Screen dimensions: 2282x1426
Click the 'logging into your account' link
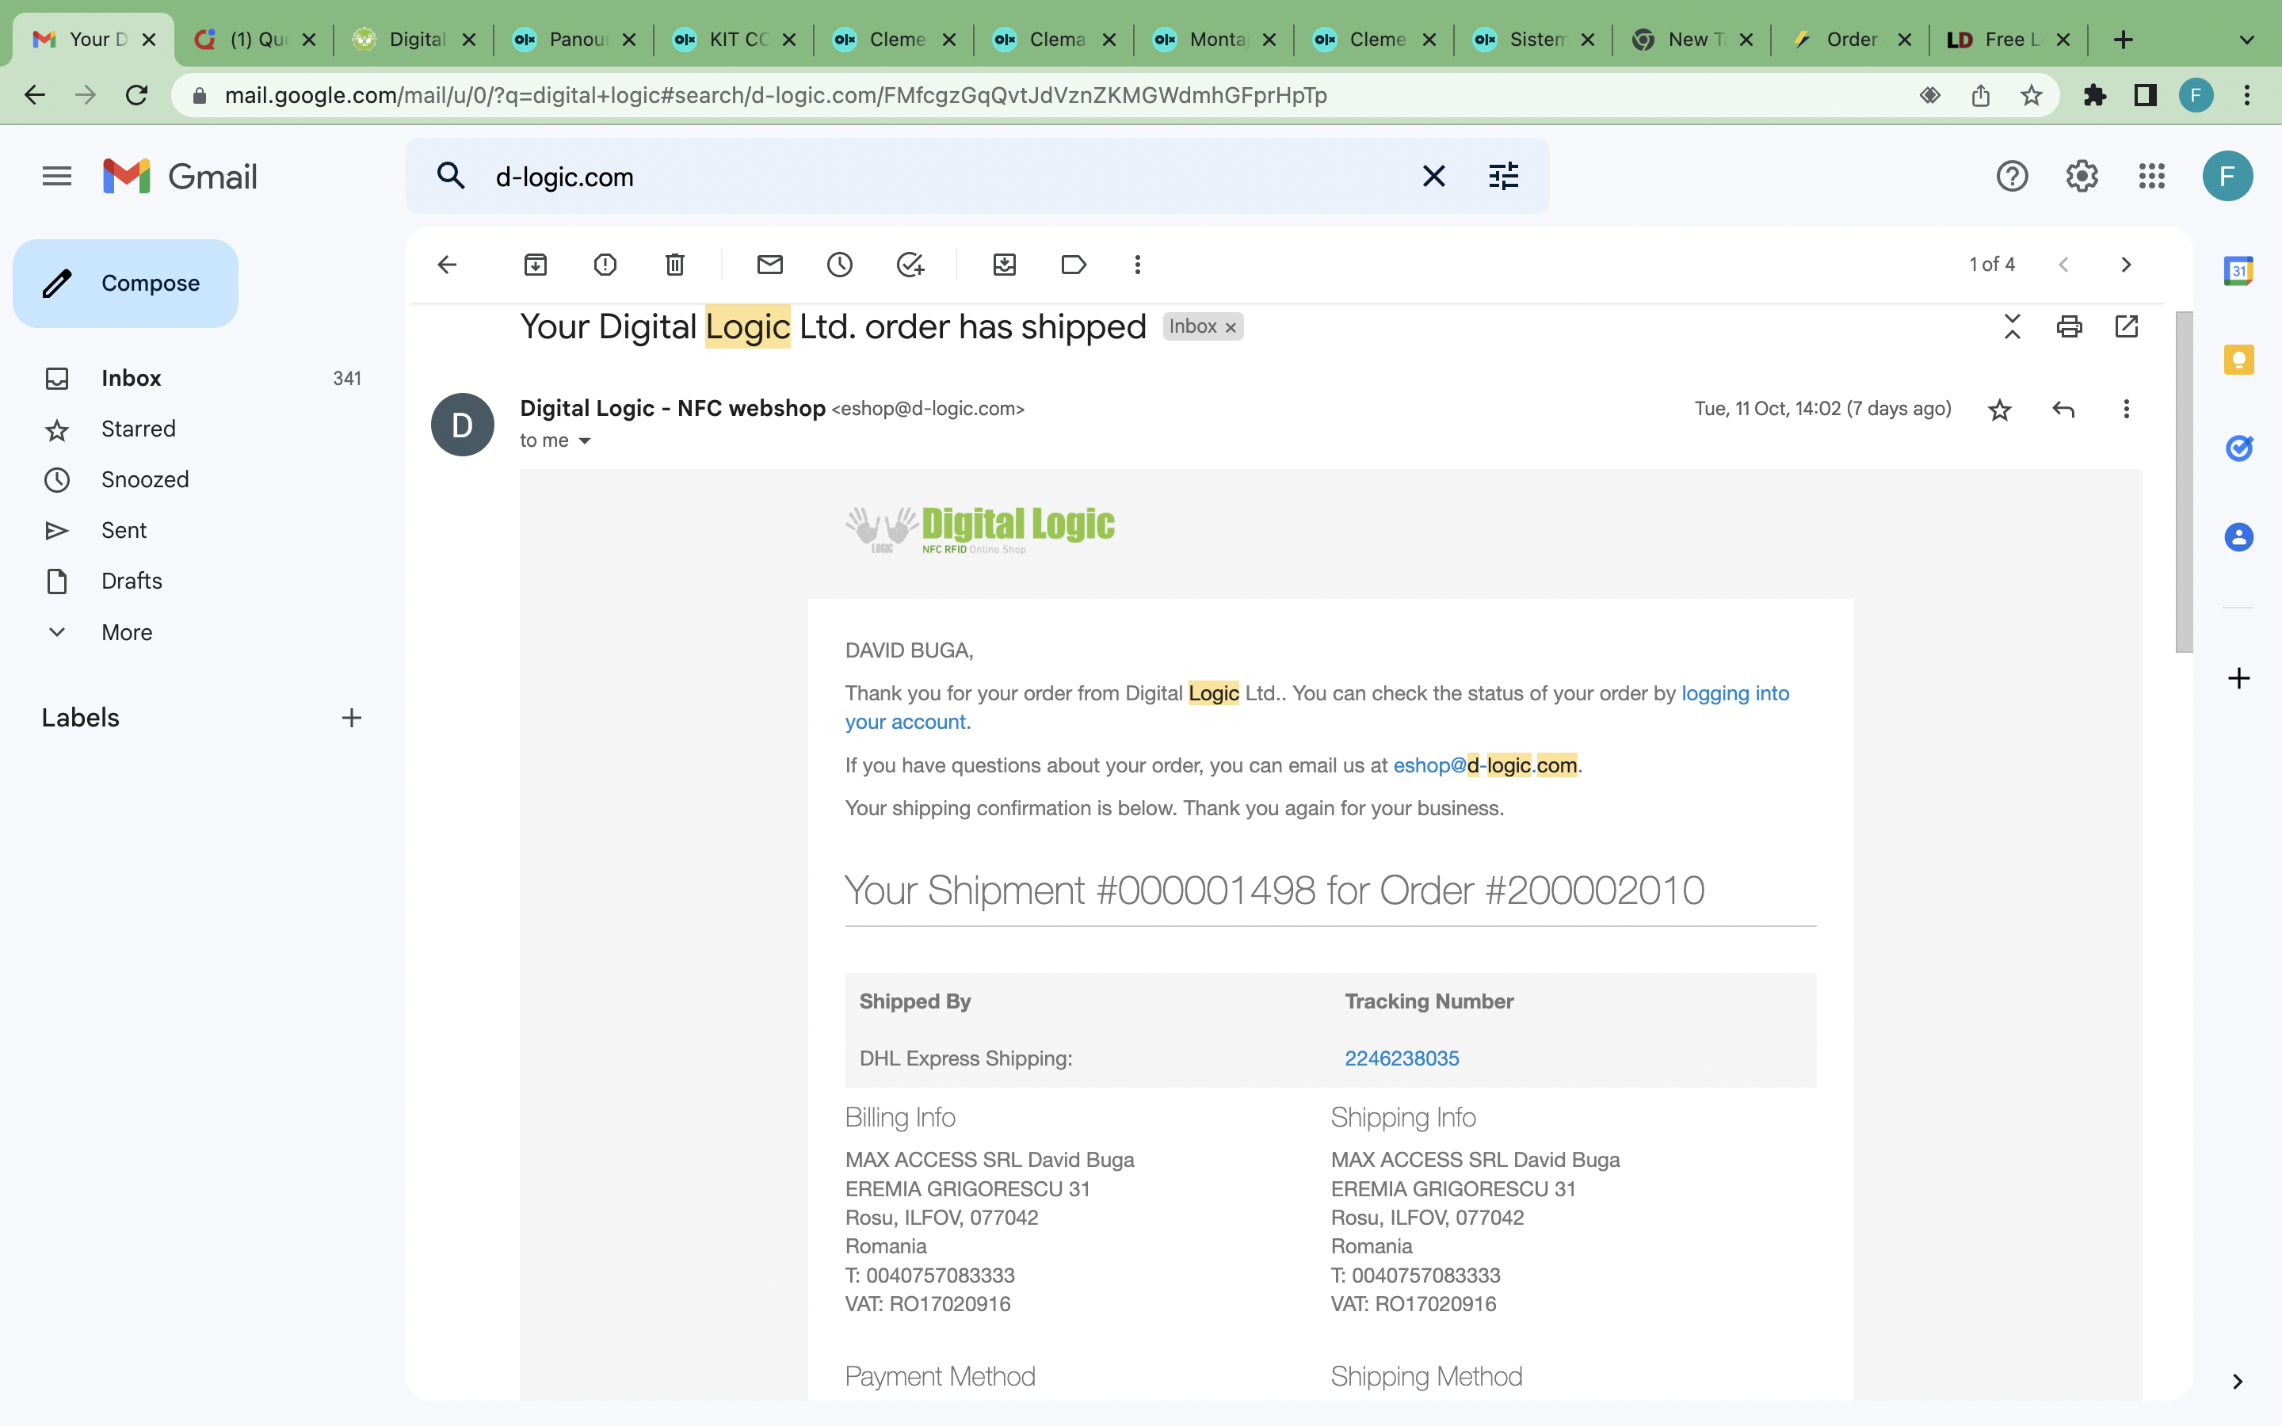pos(1734,694)
